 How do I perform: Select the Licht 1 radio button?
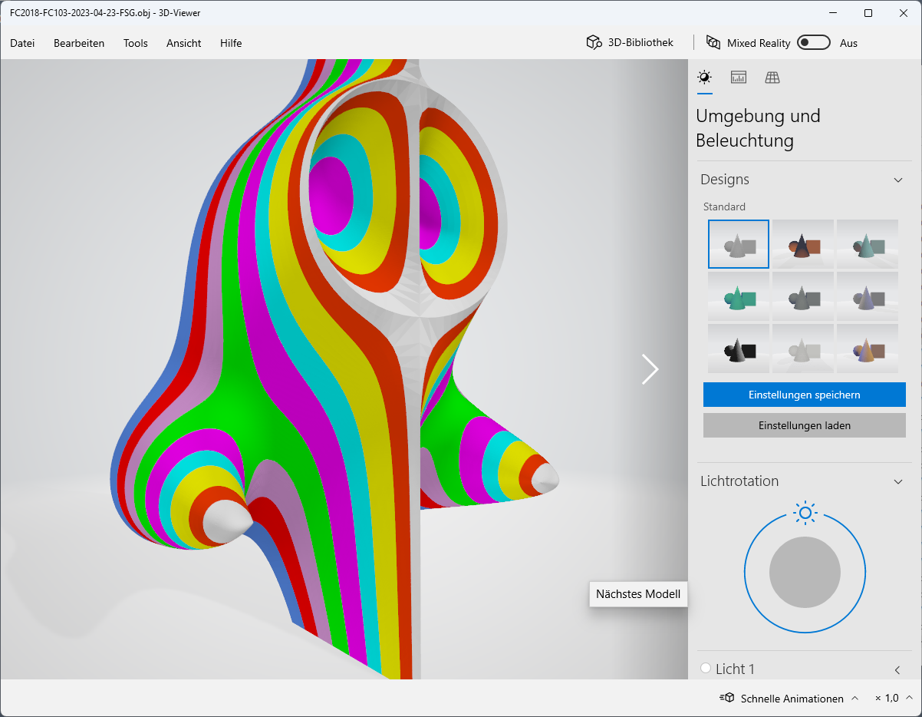pyautogui.click(x=705, y=669)
